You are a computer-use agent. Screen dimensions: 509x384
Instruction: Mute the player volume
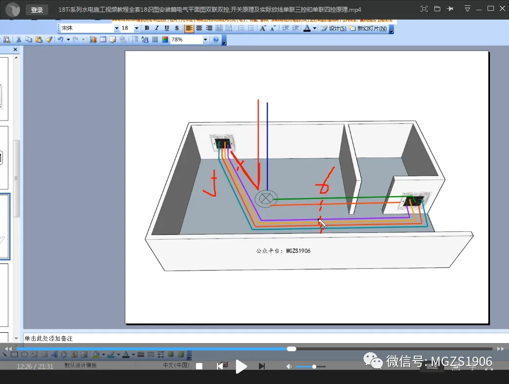tap(289, 366)
